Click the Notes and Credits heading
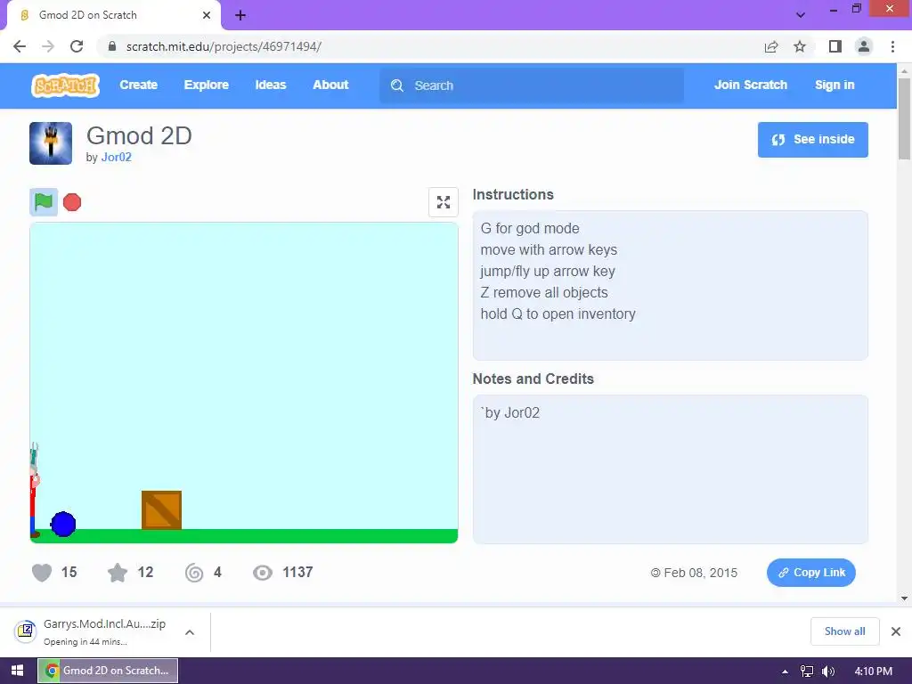The image size is (912, 684). point(533,379)
